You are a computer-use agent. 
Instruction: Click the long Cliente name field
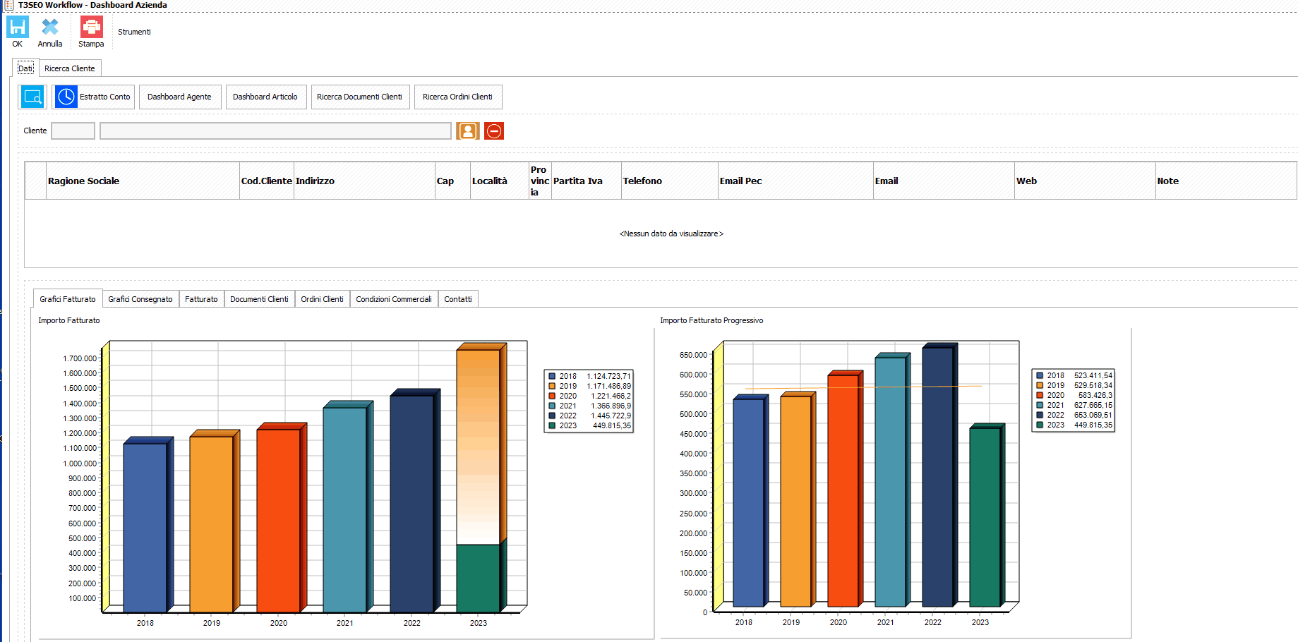(x=275, y=131)
